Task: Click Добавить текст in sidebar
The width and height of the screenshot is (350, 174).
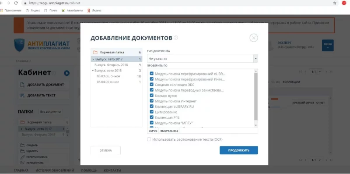Action: click(43, 96)
